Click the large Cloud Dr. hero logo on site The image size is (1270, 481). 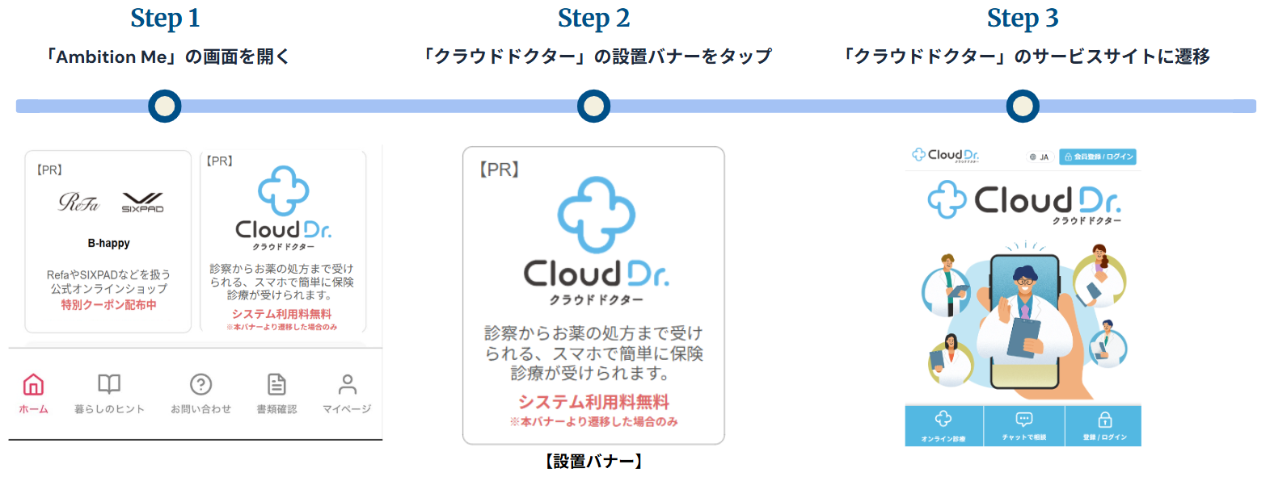pyautogui.click(x=1024, y=202)
